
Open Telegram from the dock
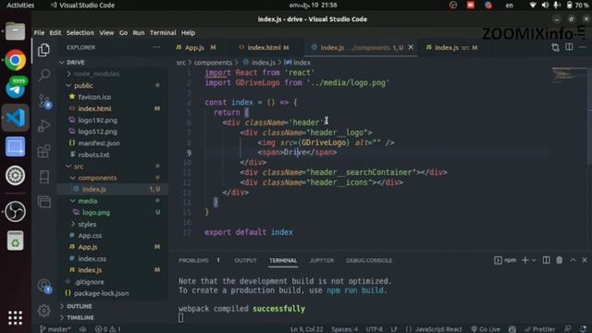(x=15, y=89)
